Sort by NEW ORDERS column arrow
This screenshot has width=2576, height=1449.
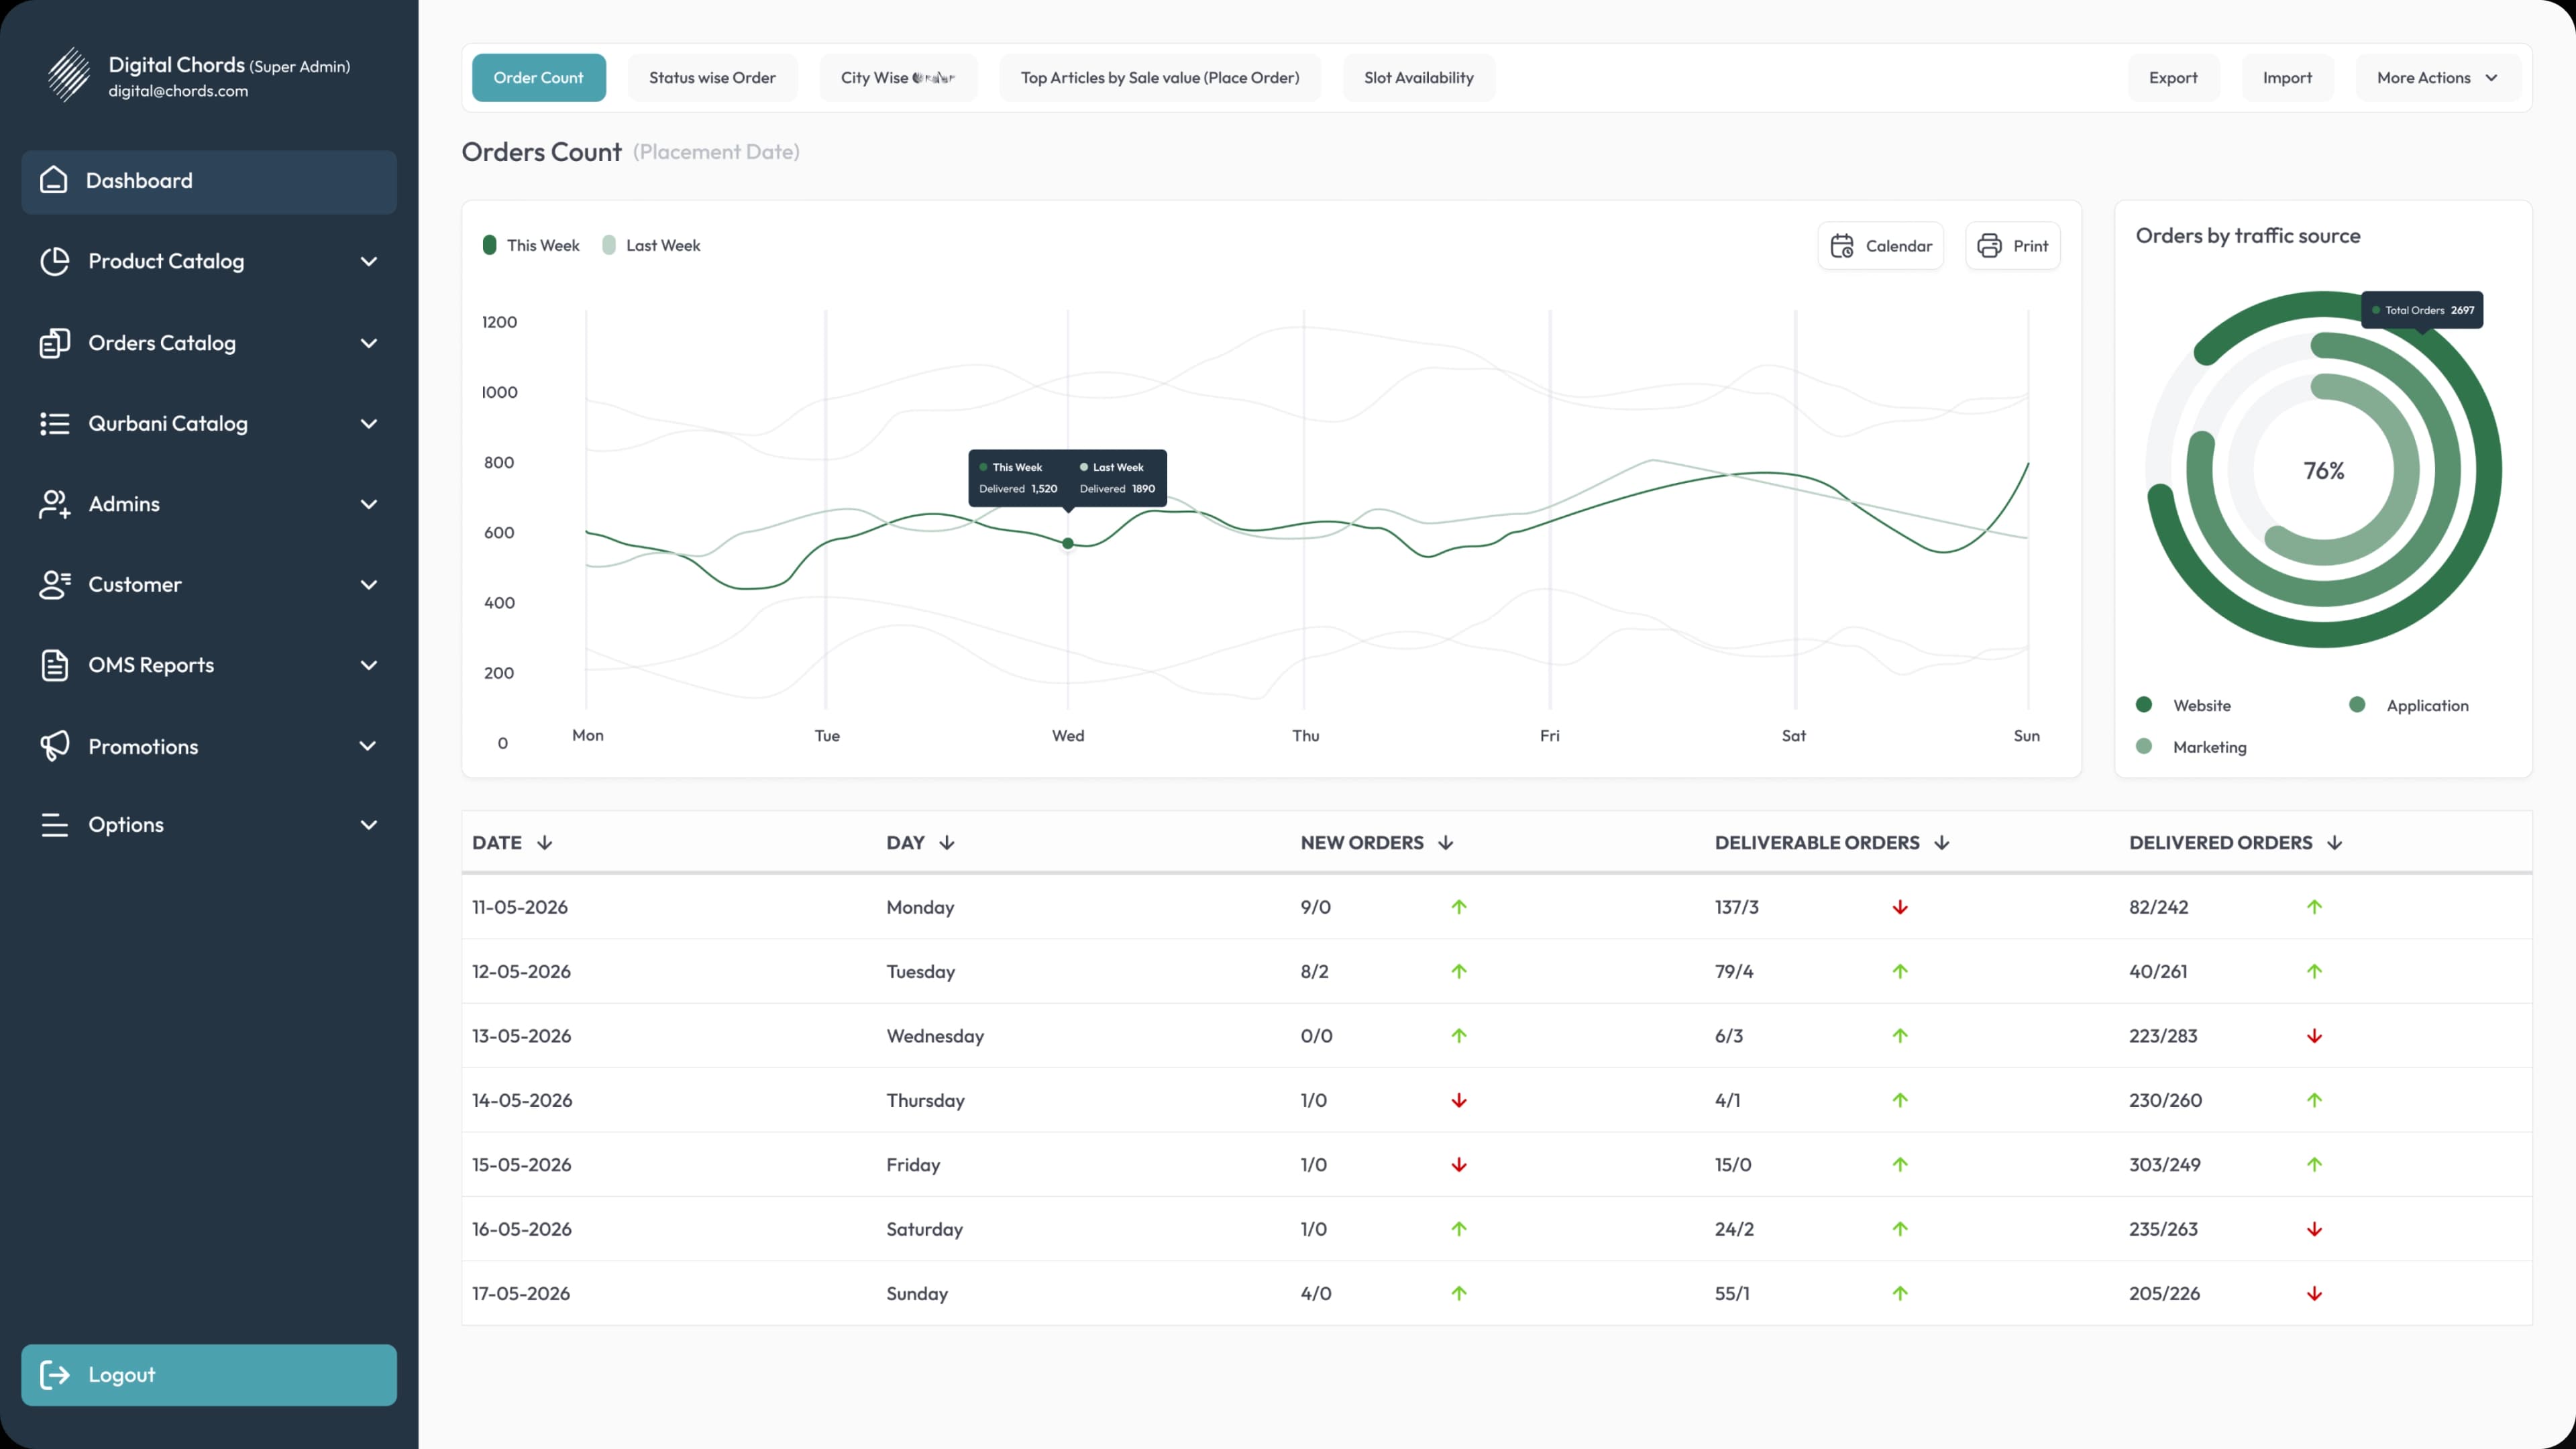tap(1446, 843)
